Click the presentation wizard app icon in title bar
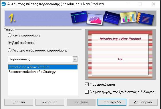Image resolution: width=161 pixels, height=109 pixels. coord(4,4)
